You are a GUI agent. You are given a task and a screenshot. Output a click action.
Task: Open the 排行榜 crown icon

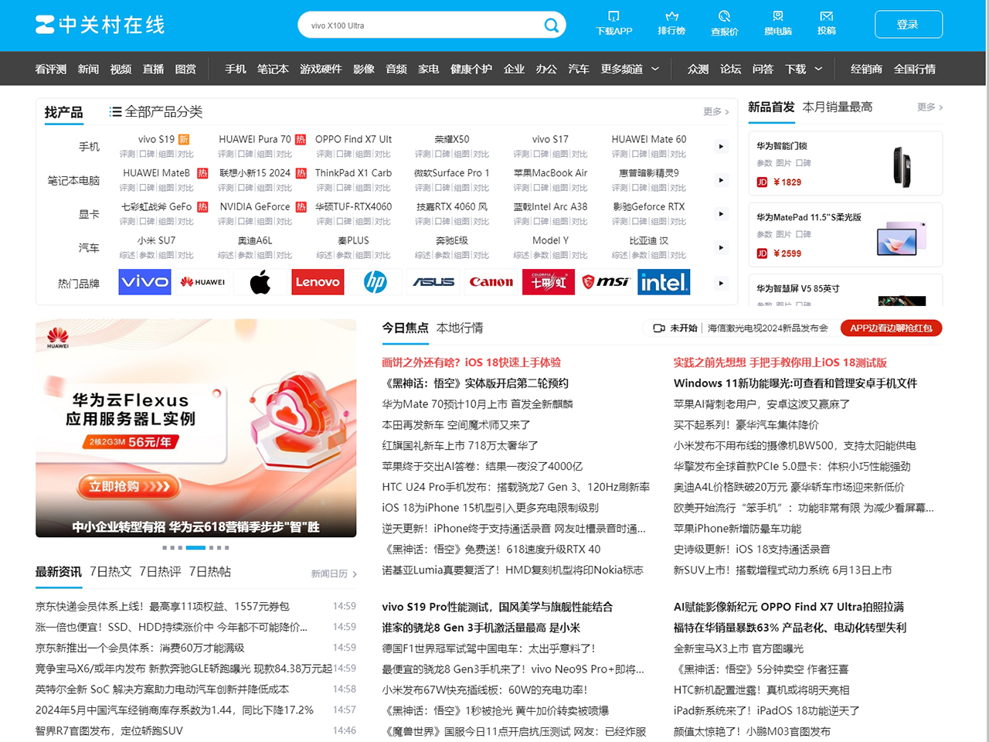point(671,17)
